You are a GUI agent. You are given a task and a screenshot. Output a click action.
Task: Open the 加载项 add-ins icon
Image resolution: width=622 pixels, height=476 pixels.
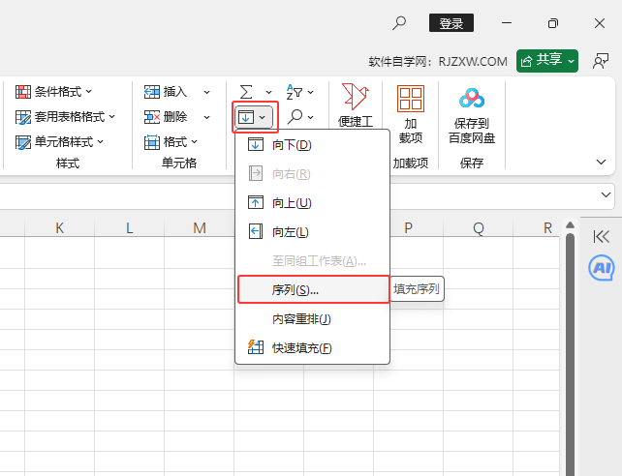click(x=411, y=99)
